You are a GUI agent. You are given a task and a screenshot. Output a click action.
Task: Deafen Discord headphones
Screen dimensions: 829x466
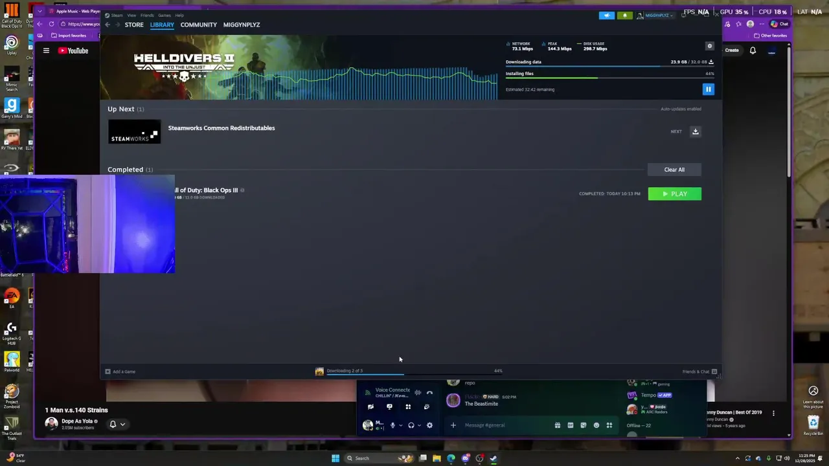click(411, 425)
